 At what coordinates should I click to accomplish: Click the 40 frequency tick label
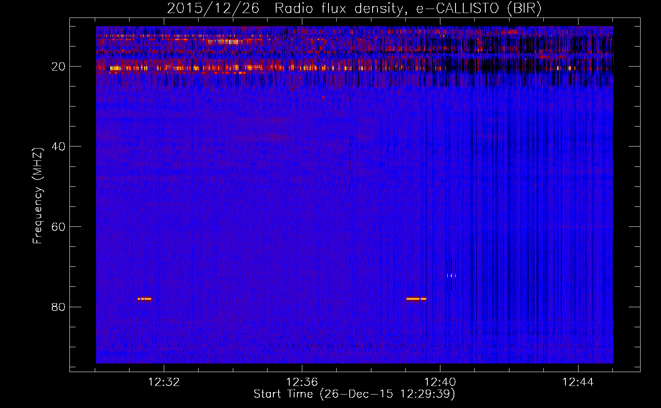pos(58,146)
